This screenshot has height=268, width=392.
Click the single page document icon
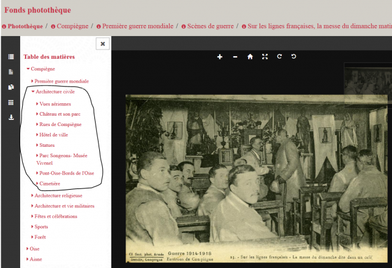coord(11,72)
